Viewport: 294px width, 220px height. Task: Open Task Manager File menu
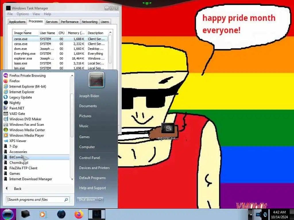click(x=10, y=14)
